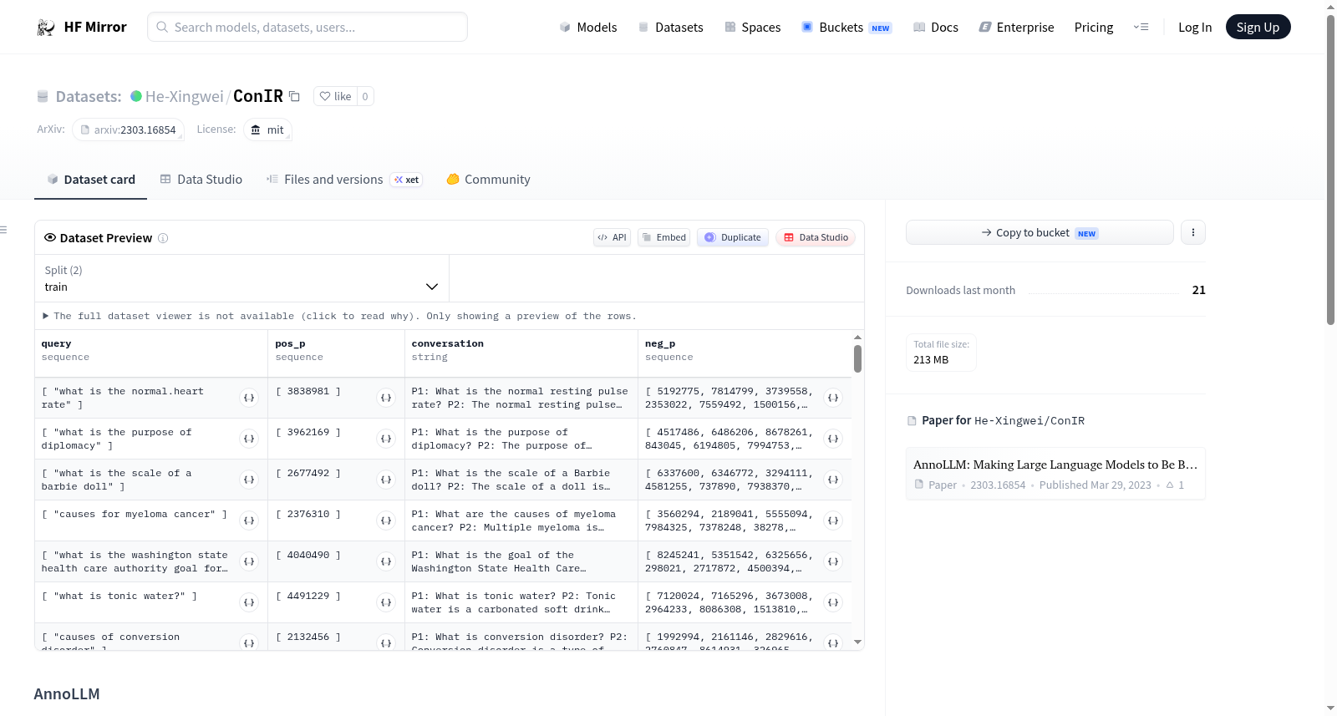Open the arxiv:2303.16854 tag
Screen dimensions: 1337x716
click(x=128, y=129)
